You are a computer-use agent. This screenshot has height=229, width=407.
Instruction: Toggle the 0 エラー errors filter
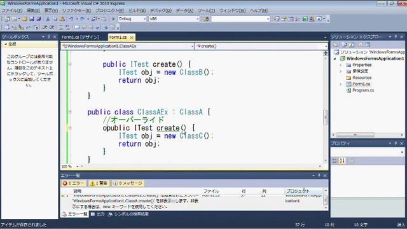74,183
